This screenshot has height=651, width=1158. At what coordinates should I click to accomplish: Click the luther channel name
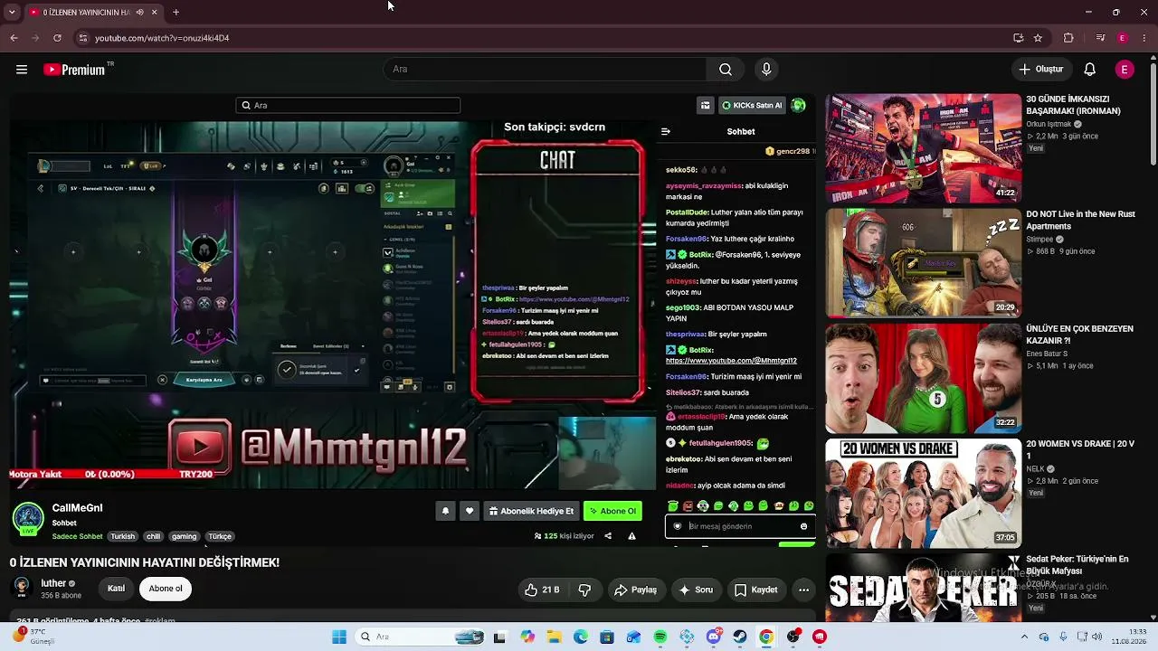tap(53, 583)
